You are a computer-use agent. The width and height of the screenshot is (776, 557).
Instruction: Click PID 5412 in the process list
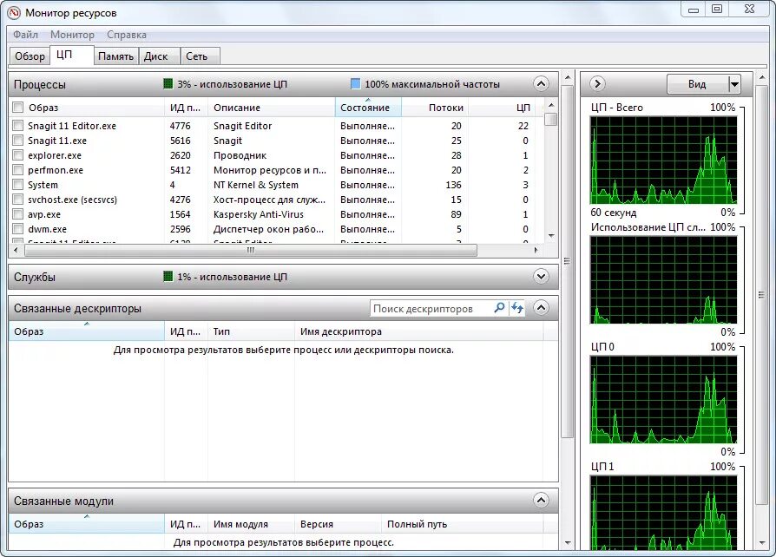(x=181, y=170)
